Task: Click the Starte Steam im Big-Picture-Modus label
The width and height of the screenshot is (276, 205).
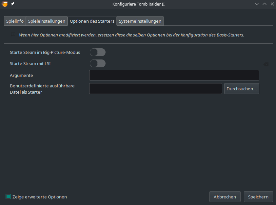Action: point(45,52)
